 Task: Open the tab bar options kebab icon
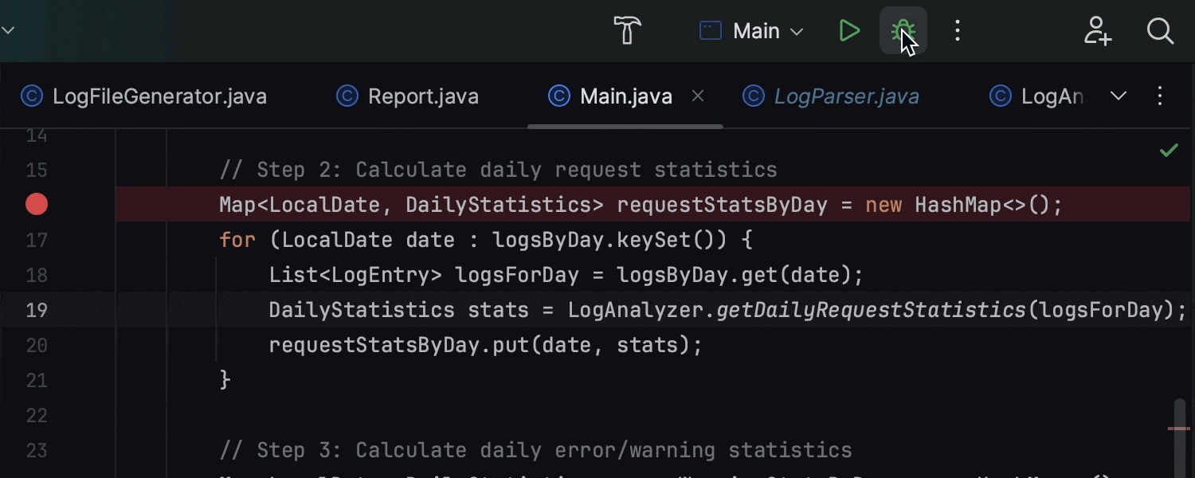click(x=1160, y=96)
